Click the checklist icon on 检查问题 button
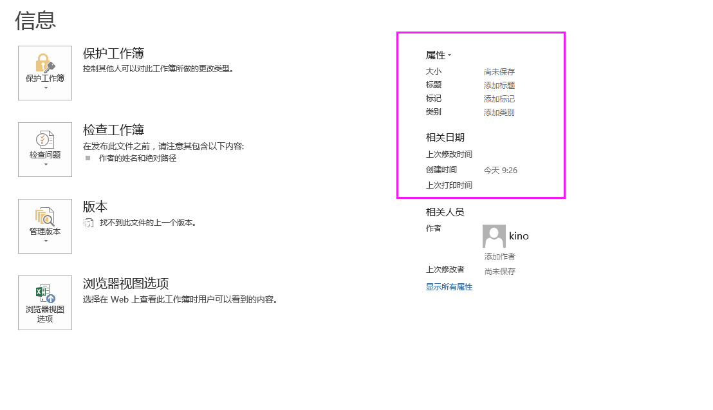Screen dimensions: 713x410 tap(45, 140)
